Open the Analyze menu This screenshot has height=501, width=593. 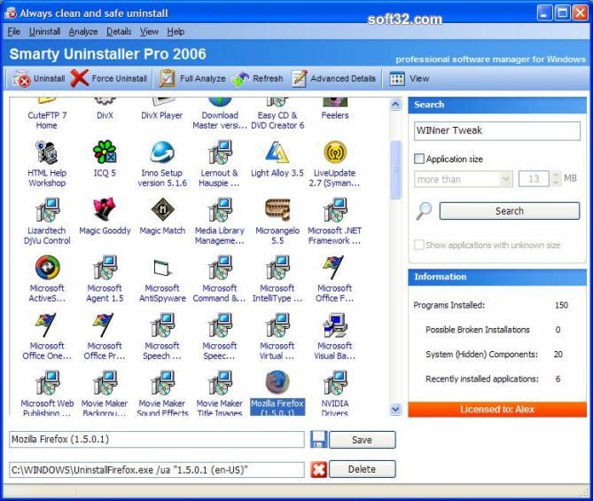pos(83,31)
